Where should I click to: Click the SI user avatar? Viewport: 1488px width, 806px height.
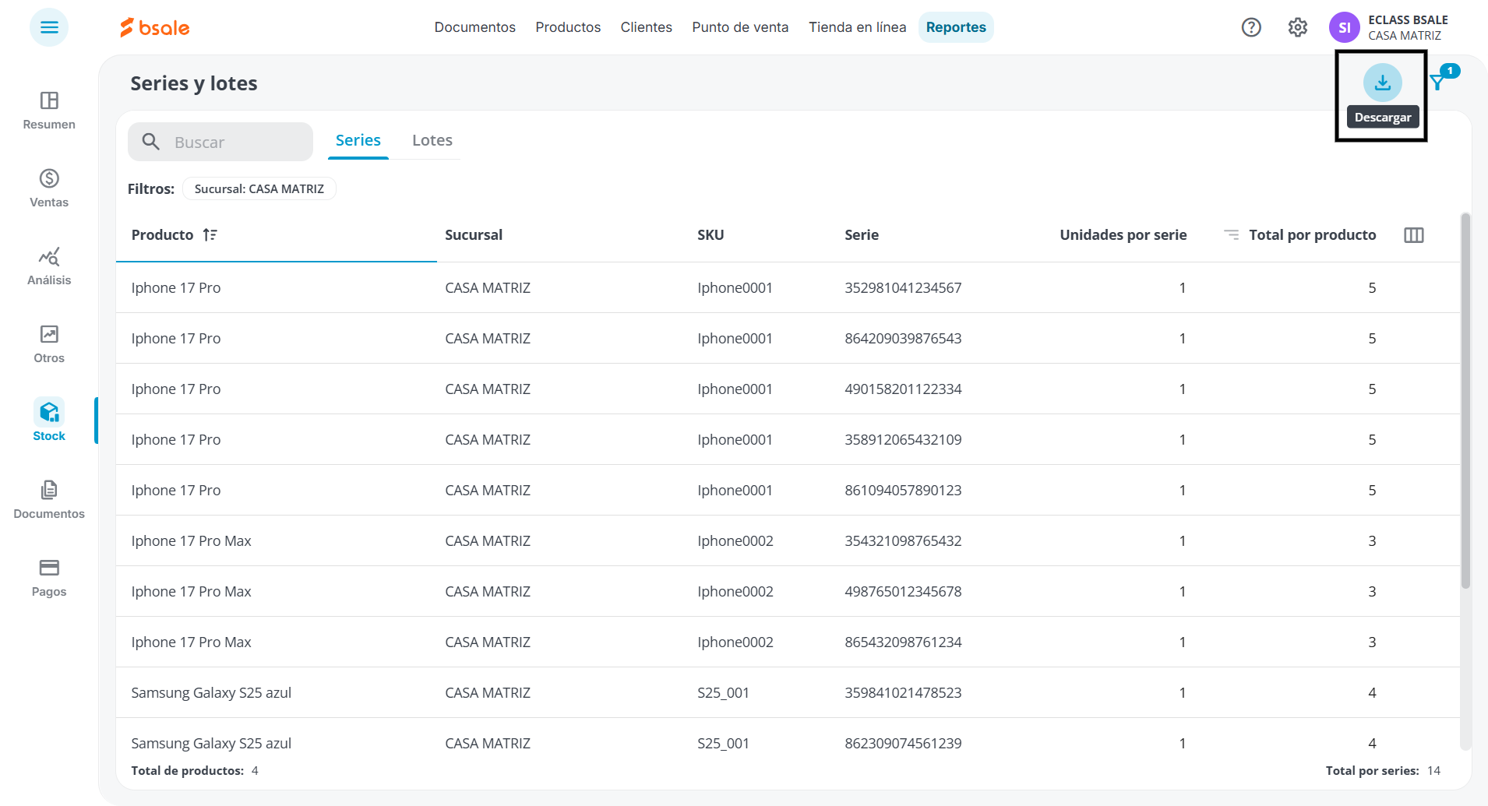[1344, 27]
